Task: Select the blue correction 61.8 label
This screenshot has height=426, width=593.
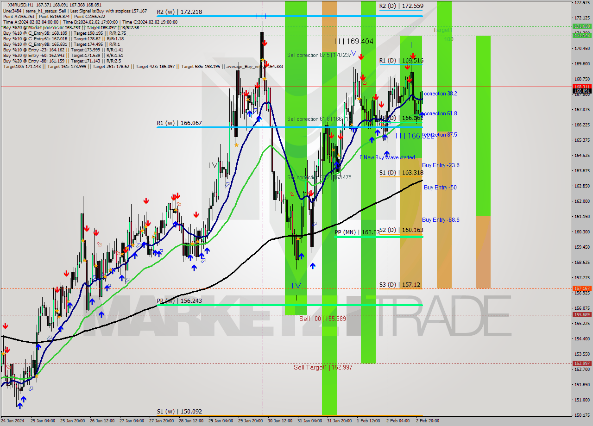Action: [441, 113]
